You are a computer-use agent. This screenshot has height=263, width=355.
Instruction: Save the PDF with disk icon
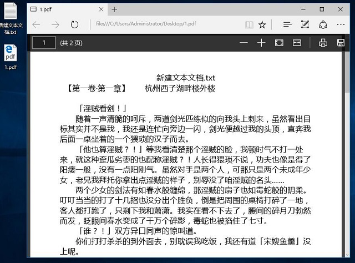tap(341, 43)
